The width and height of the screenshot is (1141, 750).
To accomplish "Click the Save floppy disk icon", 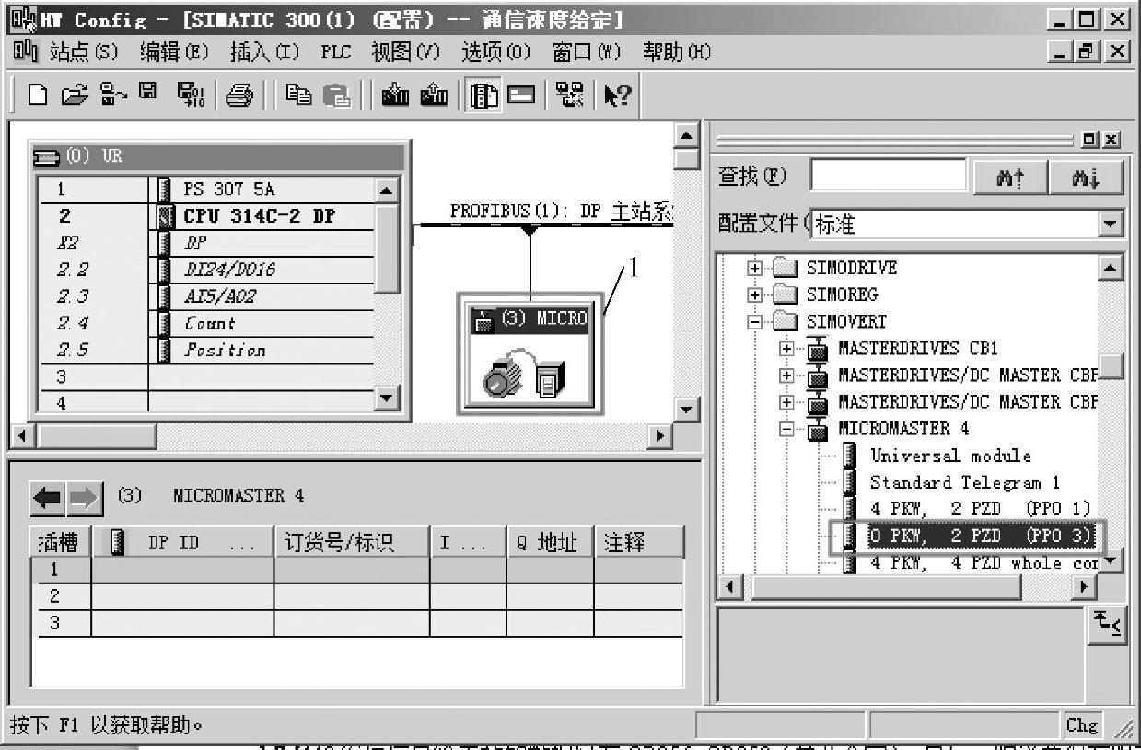I will [x=148, y=93].
